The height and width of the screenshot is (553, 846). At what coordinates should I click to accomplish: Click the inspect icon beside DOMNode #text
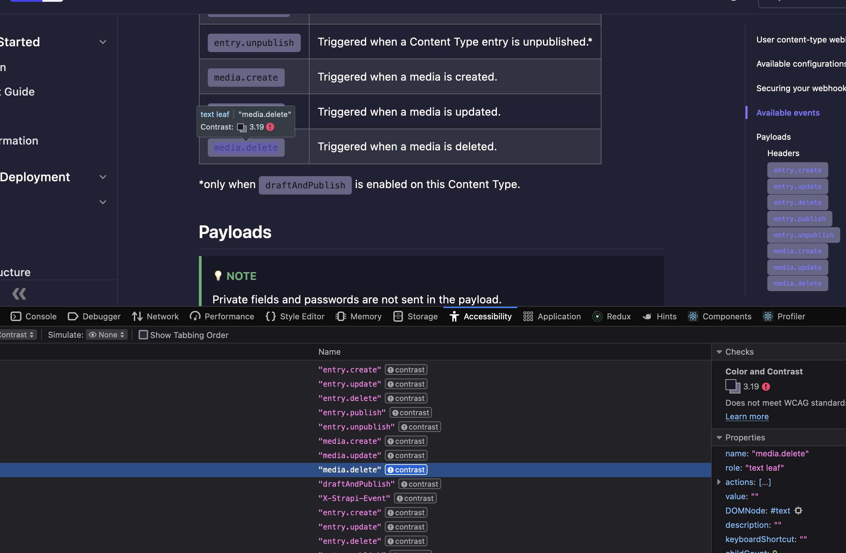[x=798, y=510]
